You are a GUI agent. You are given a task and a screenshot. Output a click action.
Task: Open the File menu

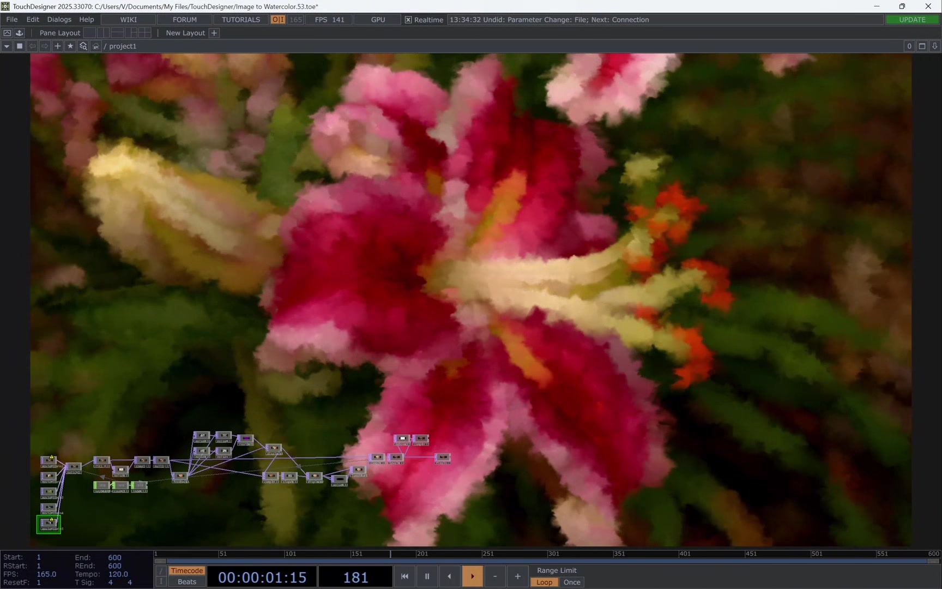click(x=12, y=20)
